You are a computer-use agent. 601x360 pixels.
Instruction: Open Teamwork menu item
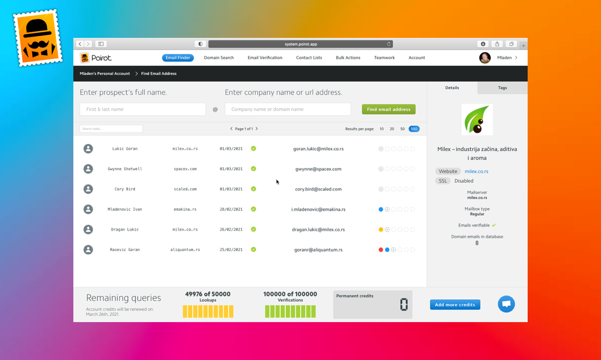click(x=384, y=58)
